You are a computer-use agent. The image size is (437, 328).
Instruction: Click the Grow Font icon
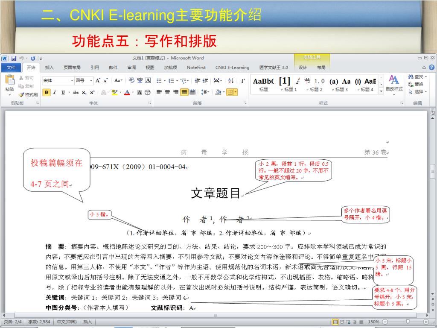tap(98, 81)
